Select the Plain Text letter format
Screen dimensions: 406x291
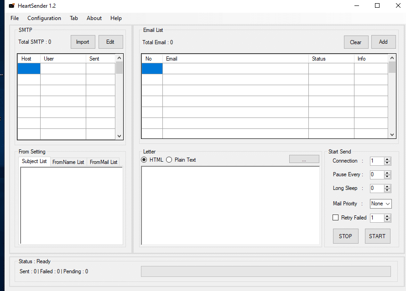coord(169,159)
